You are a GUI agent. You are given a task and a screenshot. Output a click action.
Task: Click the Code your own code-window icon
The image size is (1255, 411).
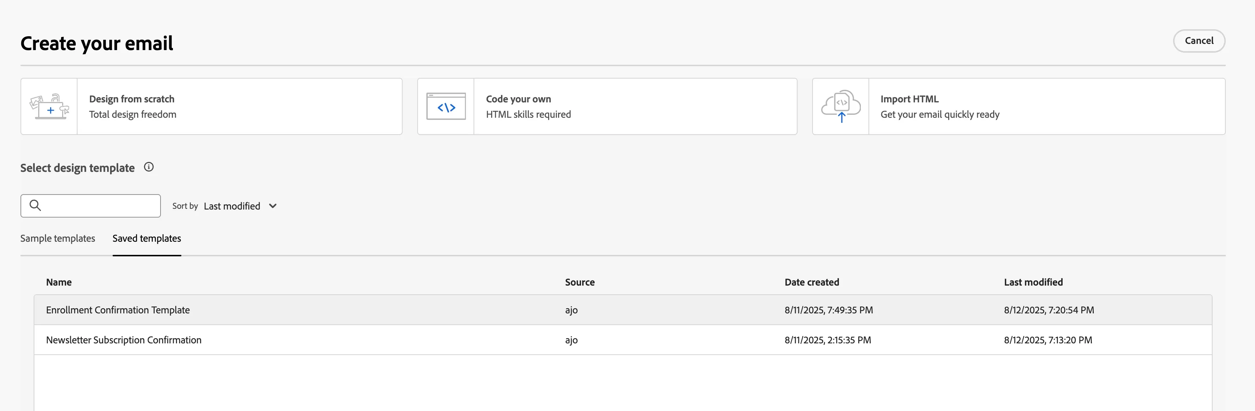446,107
